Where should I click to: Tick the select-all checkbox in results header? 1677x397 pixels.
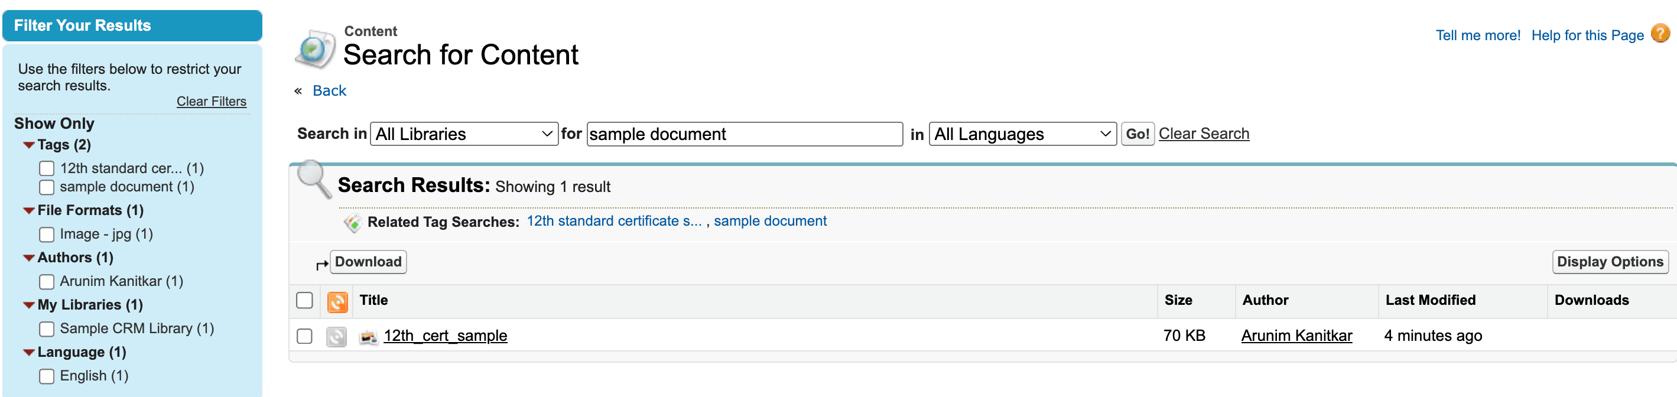tap(305, 301)
